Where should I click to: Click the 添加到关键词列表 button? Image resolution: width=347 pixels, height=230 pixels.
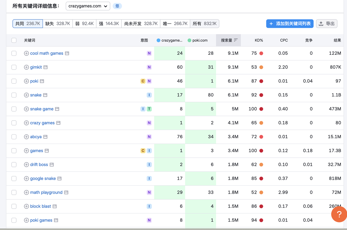290,24
